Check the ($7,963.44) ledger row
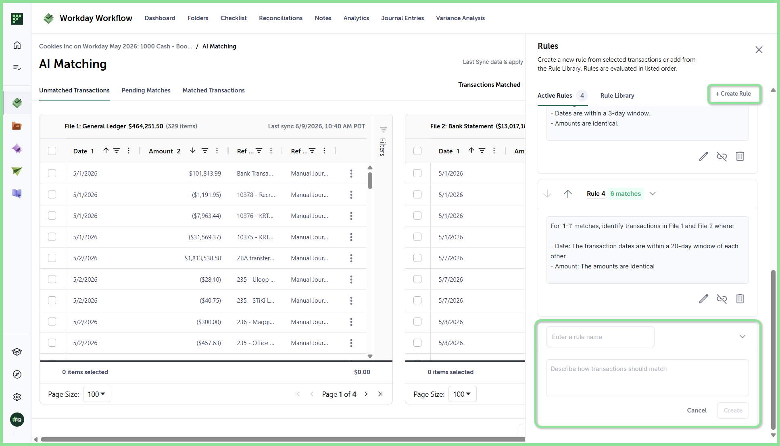This screenshot has height=446, width=780. click(52, 216)
